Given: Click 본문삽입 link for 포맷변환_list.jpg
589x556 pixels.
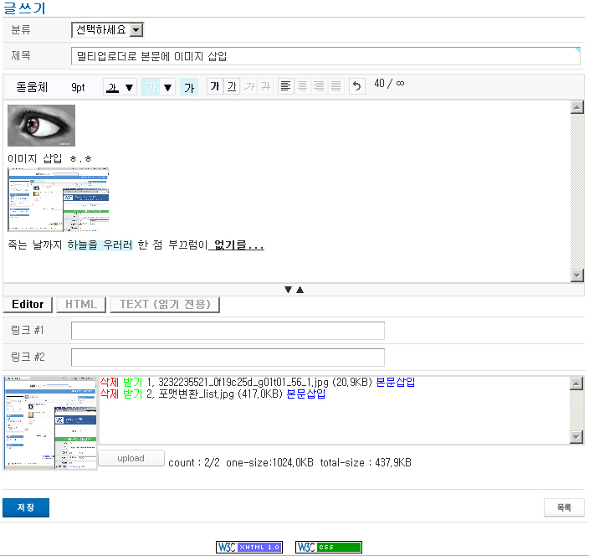Looking at the screenshot, I should pyautogui.click(x=306, y=394).
